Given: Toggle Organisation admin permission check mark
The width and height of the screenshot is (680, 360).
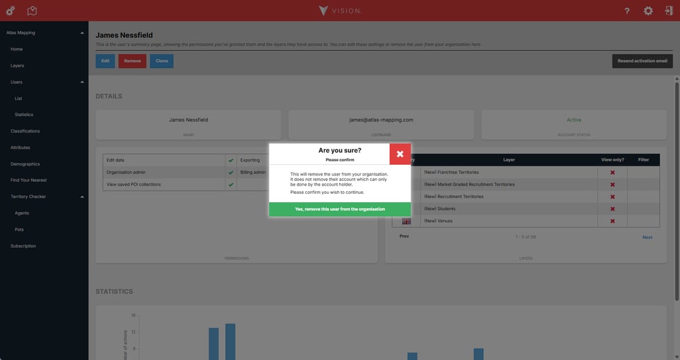Looking at the screenshot, I should point(231,172).
